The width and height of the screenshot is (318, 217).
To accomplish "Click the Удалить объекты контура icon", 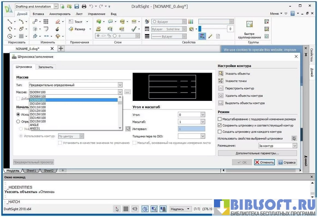I will [221, 95].
